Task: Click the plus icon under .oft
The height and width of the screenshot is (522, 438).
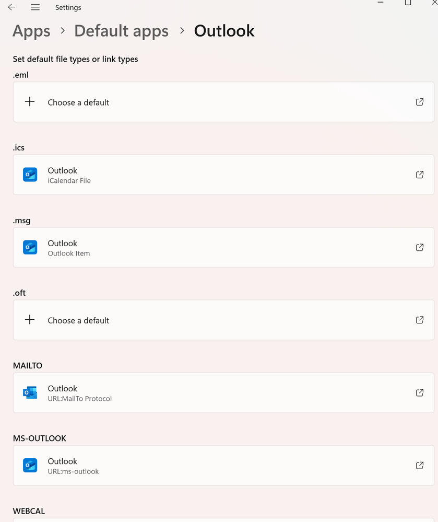Action: point(30,320)
